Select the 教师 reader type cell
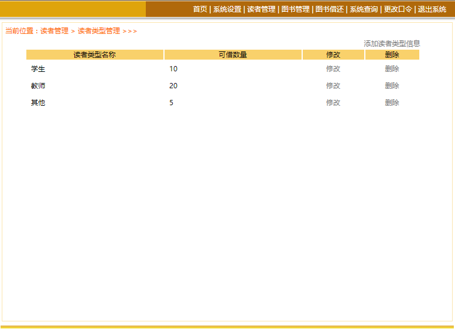 pos(38,86)
